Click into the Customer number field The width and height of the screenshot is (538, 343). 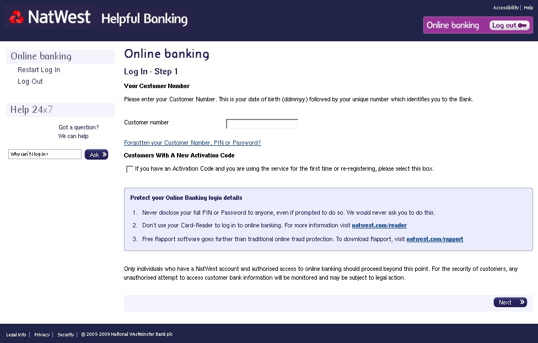pyautogui.click(x=262, y=124)
